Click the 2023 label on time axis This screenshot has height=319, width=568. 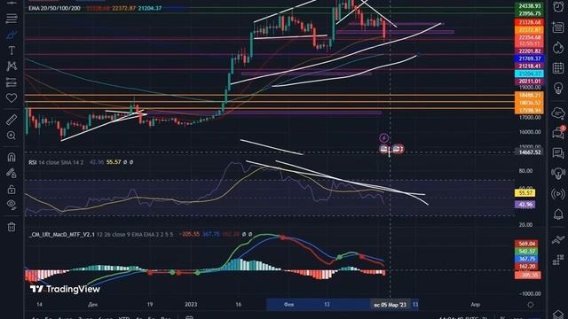point(191,305)
